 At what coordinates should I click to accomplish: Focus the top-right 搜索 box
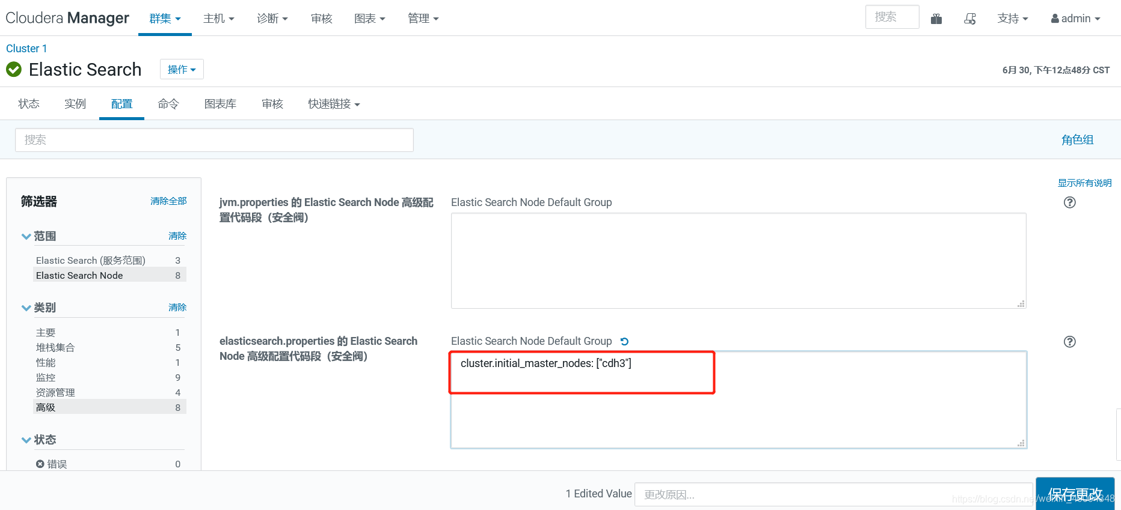click(892, 17)
